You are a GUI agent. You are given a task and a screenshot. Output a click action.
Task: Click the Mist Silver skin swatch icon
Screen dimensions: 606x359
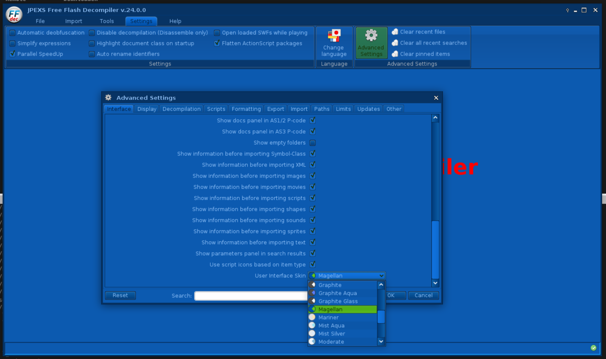click(312, 333)
